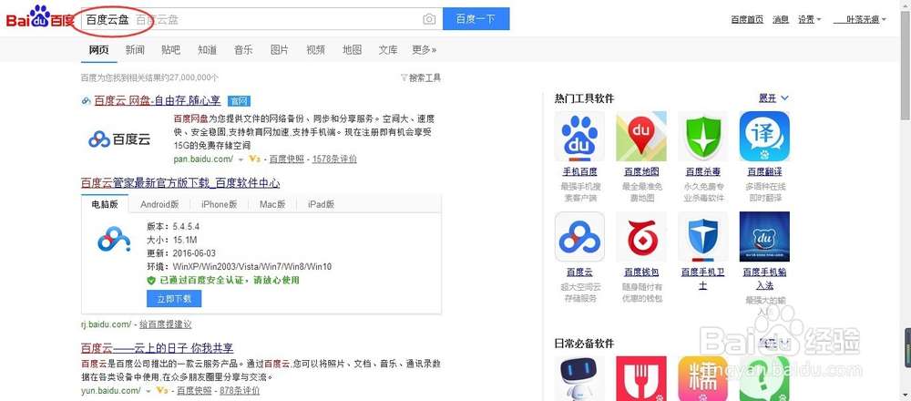The height and width of the screenshot is (401, 911).
Task: Switch to the 贴吧 tab
Action: click(x=171, y=50)
